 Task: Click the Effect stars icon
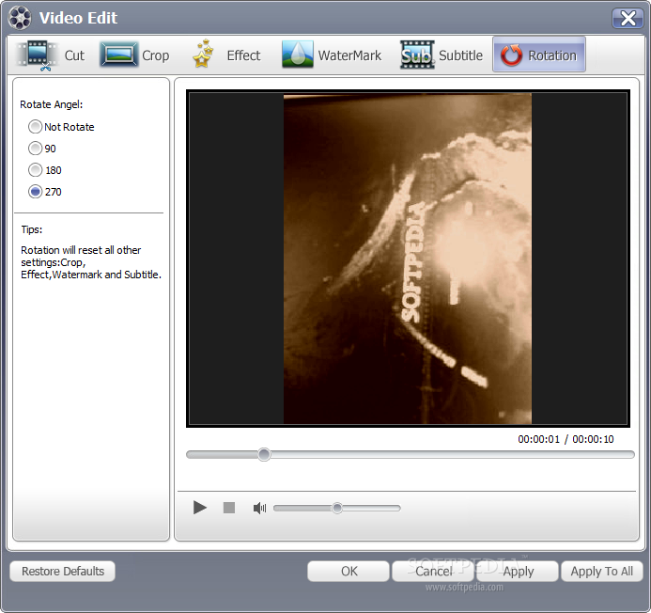click(203, 54)
